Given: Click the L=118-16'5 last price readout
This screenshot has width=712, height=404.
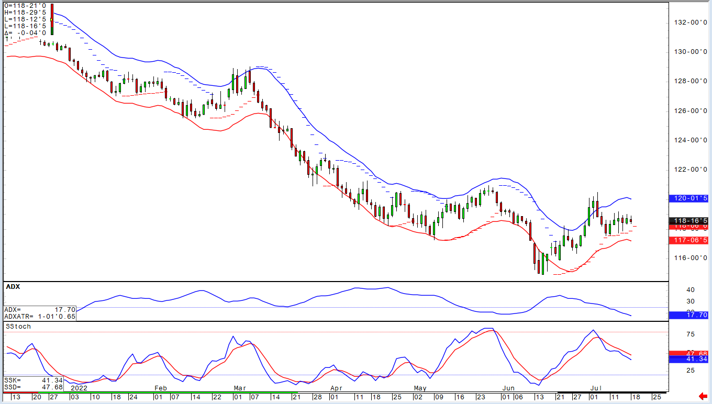Looking at the screenshot, I should [x=26, y=26].
